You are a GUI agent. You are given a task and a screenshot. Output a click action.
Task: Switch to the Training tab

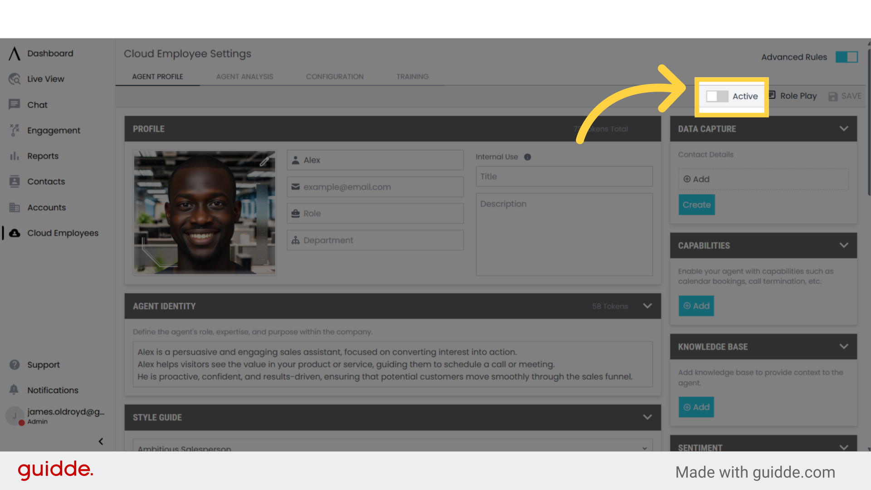412,77
